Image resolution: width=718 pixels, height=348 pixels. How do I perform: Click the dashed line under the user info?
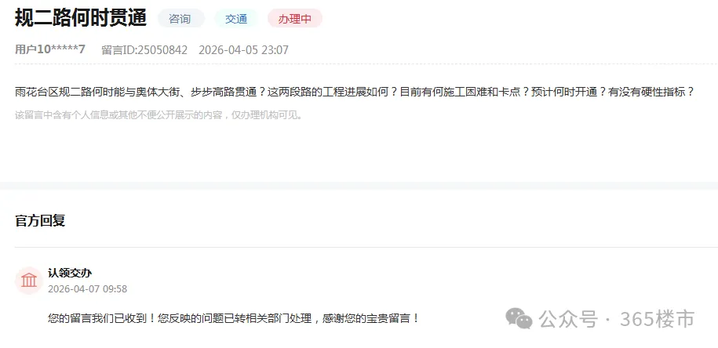[366, 64]
